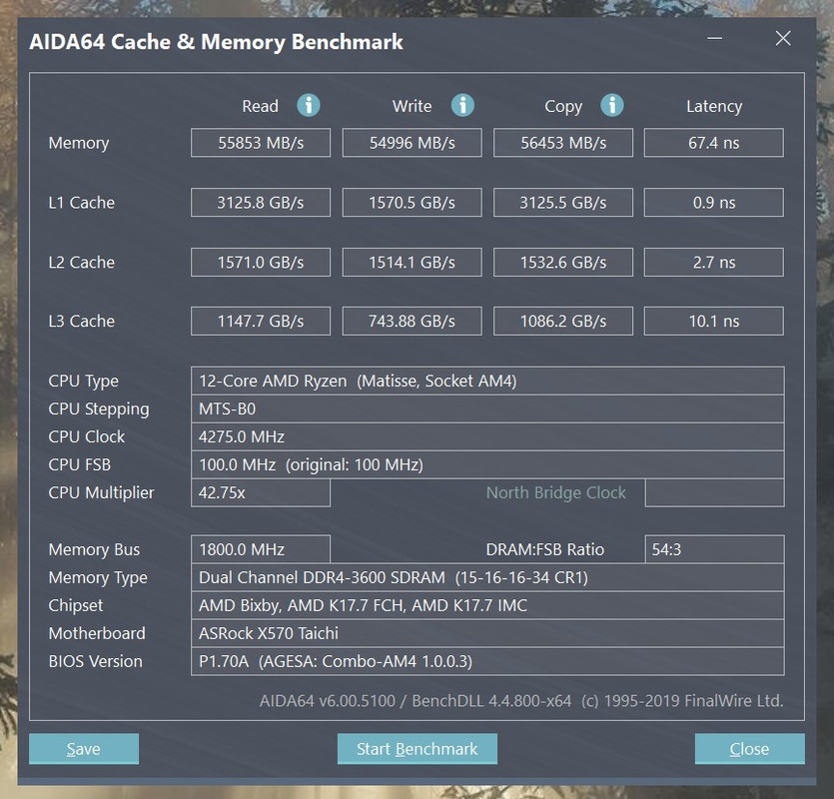This screenshot has width=834, height=799.
Task: Select the Memory Write value 54996 MB/s
Action: (413, 143)
